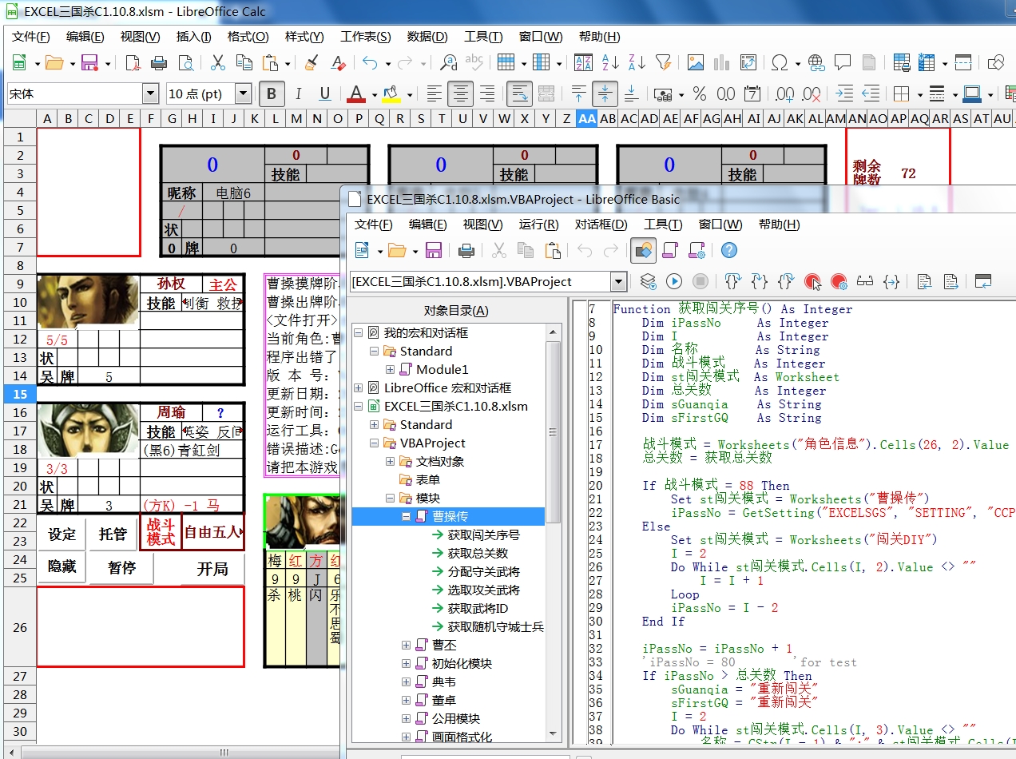This screenshot has height=759, width=1016.
Task: Open Calc 工作表(S) menu
Action: pos(366,37)
